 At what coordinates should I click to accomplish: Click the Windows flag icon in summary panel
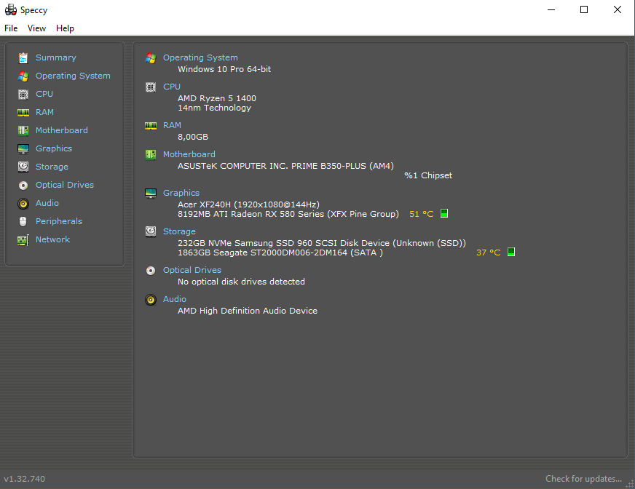click(x=151, y=58)
